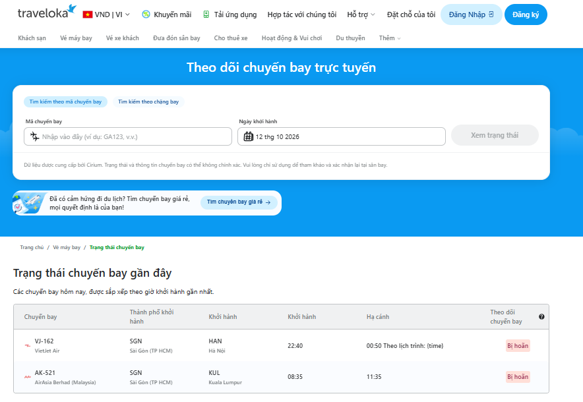This screenshot has height=402, width=583.
Task: Click arrival time 11:35
Action: point(374,377)
